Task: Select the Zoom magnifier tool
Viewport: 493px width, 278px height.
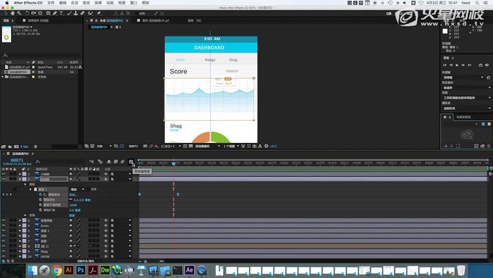Action: click(x=19, y=12)
